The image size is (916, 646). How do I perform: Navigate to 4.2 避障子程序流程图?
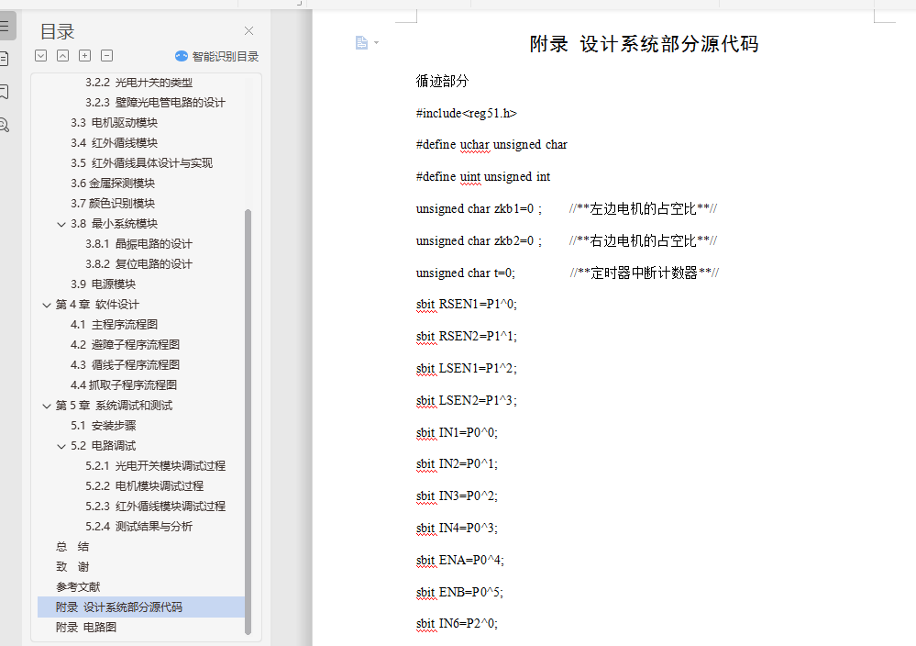[125, 345]
